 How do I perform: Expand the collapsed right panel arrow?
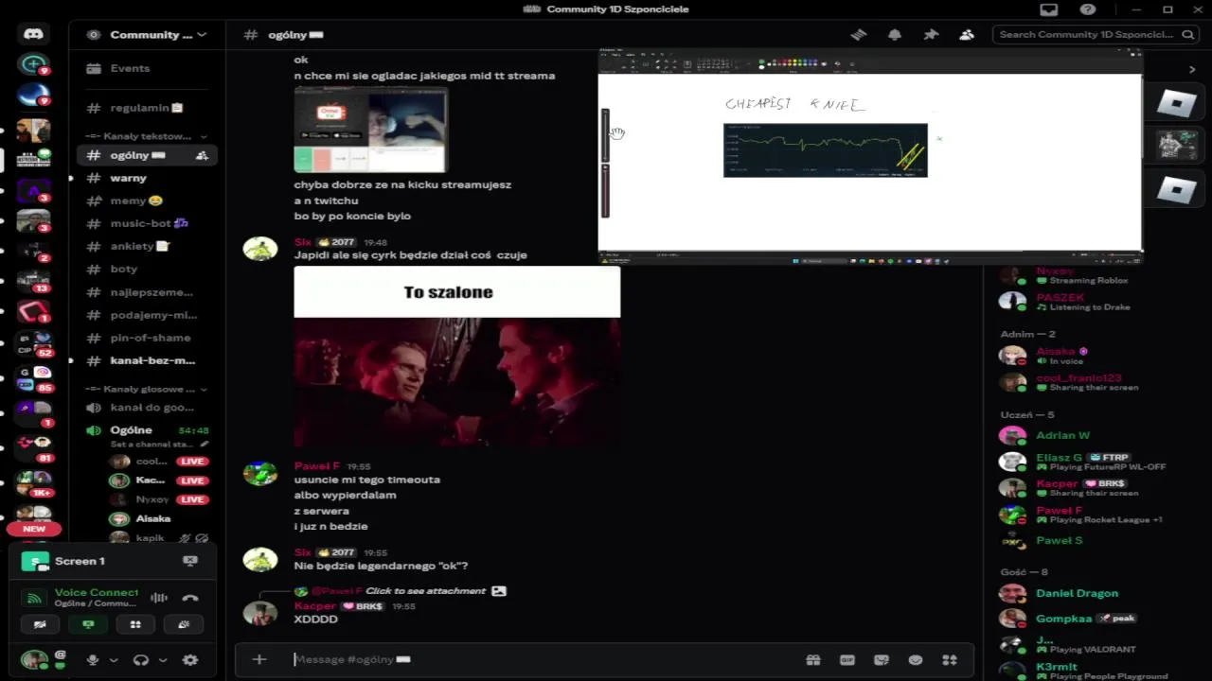tap(1192, 69)
